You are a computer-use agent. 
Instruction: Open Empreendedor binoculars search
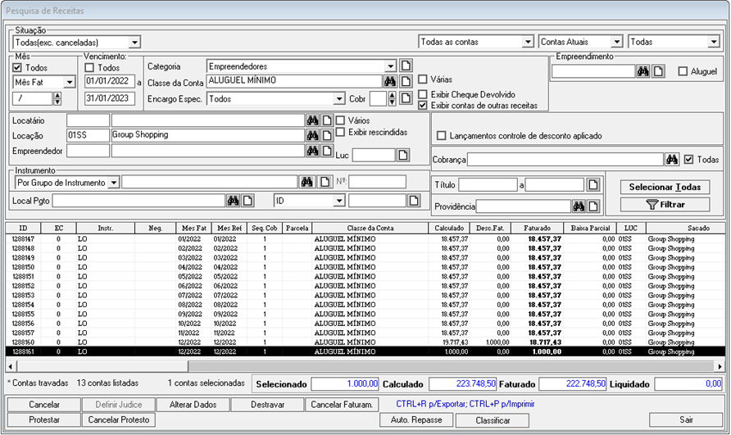point(312,151)
